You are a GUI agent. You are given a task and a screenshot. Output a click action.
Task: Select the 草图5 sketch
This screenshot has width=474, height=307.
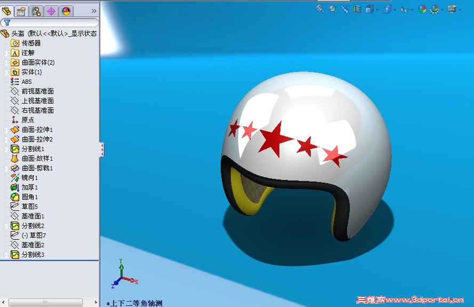point(24,207)
